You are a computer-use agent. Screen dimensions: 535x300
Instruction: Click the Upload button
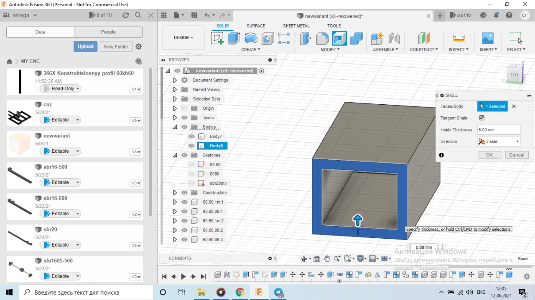[x=85, y=46]
